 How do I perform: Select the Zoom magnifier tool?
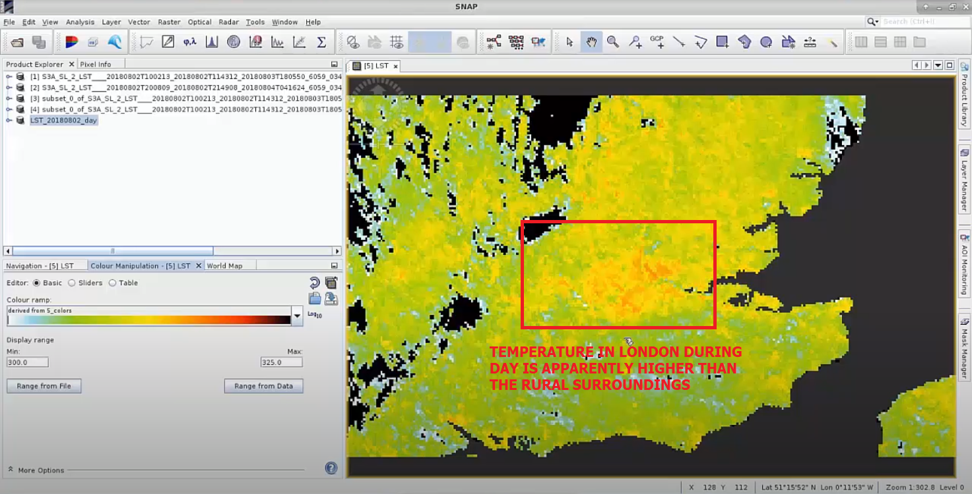tap(613, 42)
